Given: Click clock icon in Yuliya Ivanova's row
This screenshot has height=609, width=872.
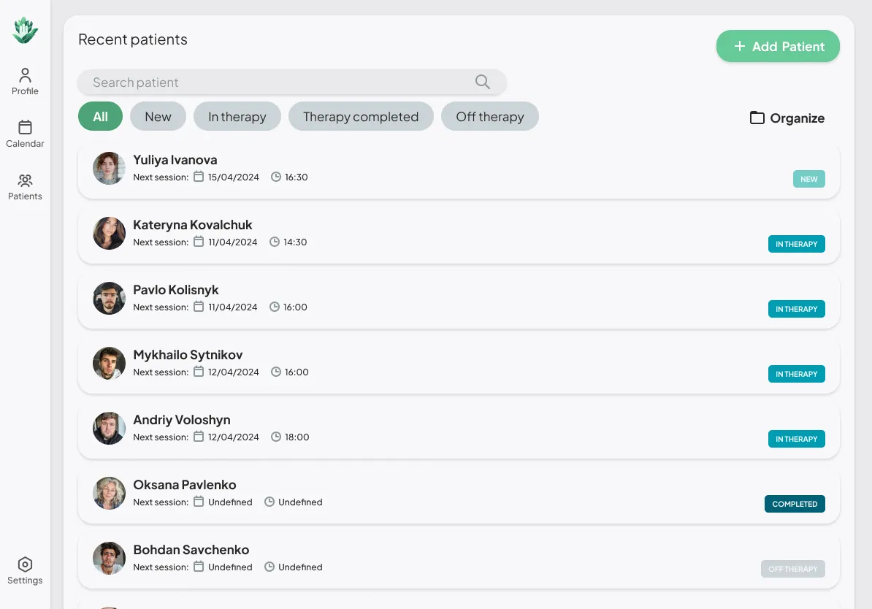Looking at the screenshot, I should click(276, 177).
